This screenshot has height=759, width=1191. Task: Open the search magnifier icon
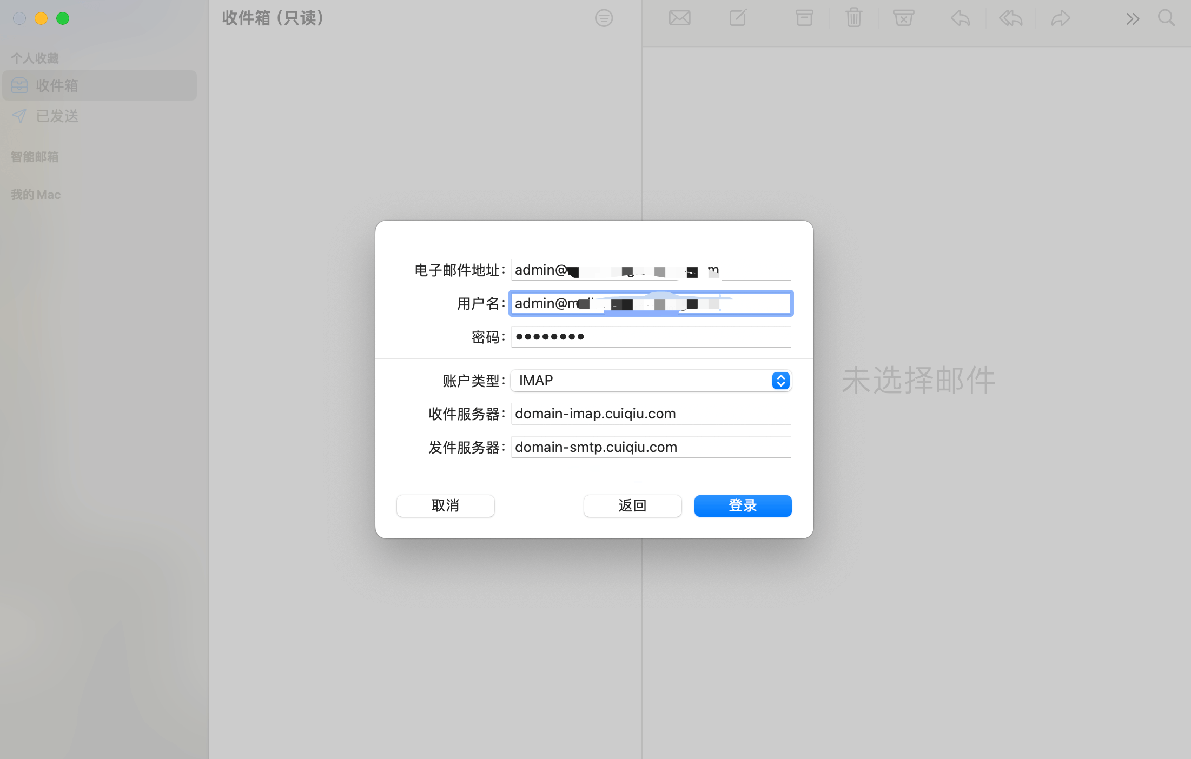point(1166,18)
